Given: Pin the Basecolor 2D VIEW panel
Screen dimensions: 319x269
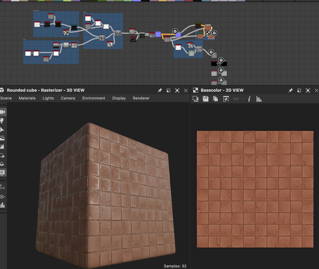Looking at the screenshot, I should coord(291,90).
